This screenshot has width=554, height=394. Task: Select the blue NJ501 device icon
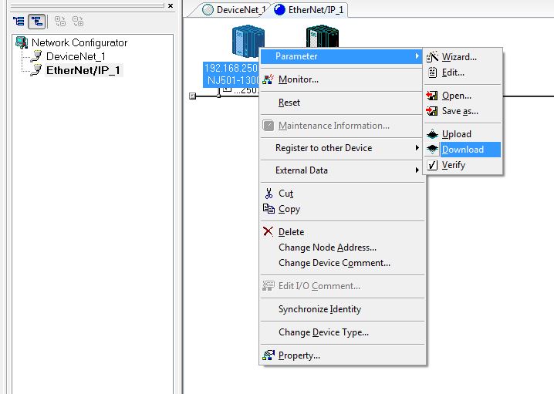[248, 41]
